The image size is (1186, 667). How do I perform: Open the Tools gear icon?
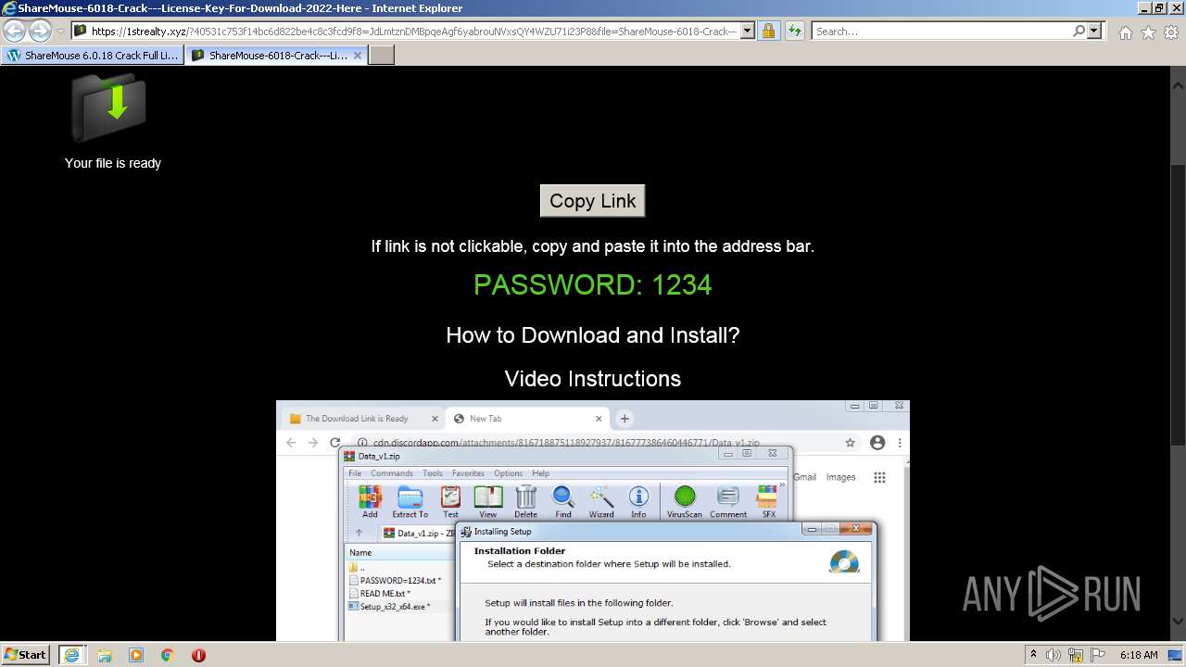(x=1171, y=32)
